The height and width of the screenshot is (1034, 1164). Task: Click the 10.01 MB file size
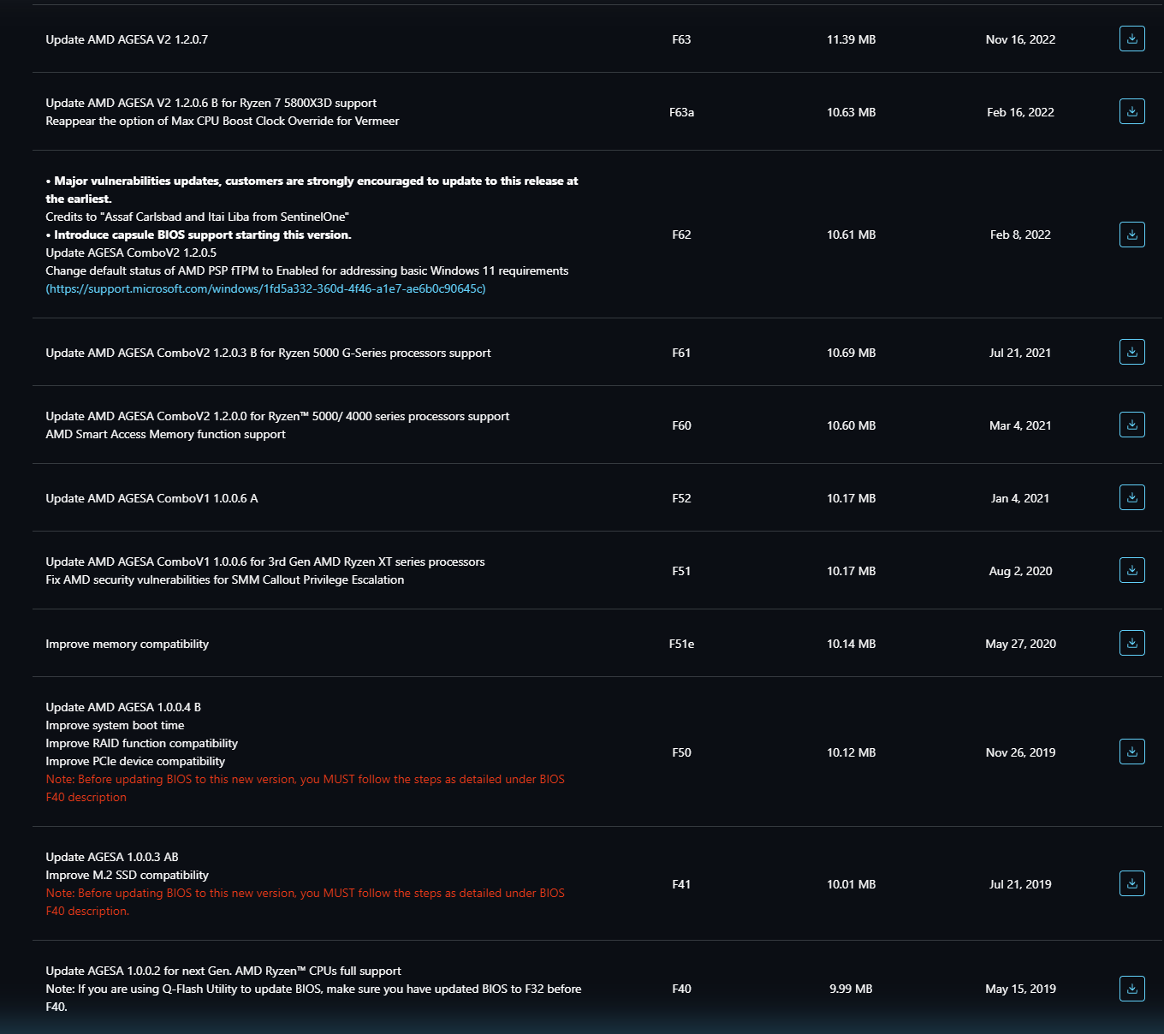pyautogui.click(x=851, y=884)
